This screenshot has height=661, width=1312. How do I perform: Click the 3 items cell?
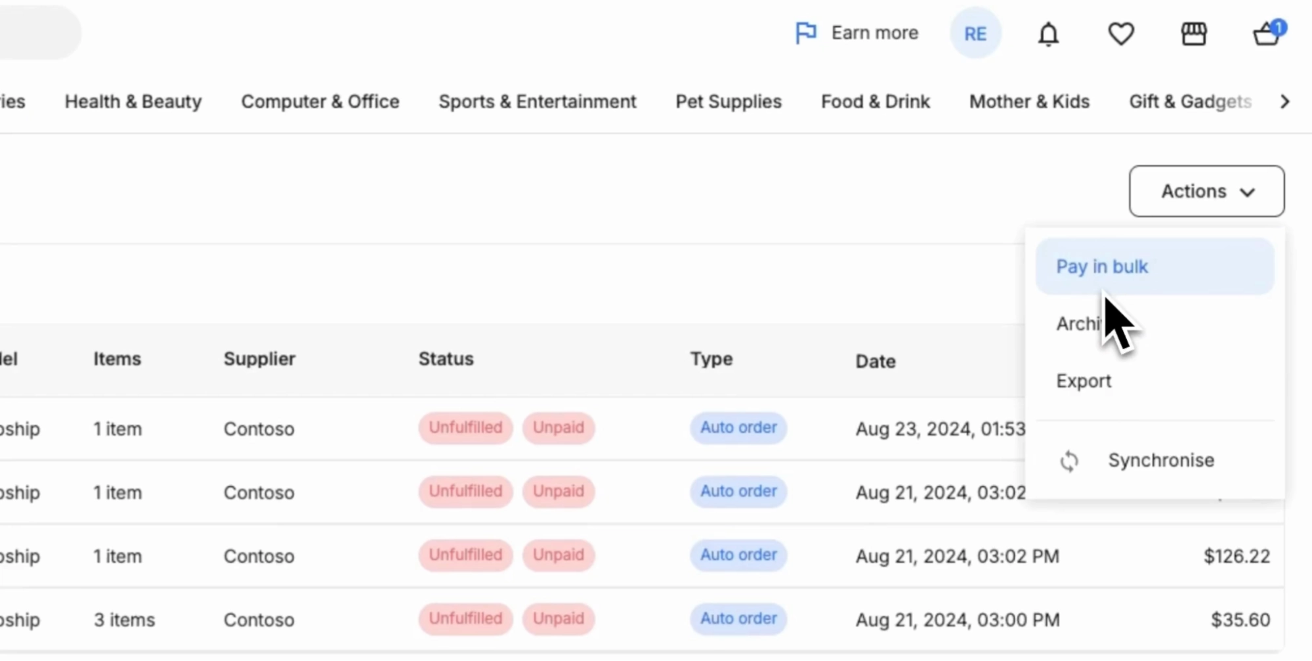[x=124, y=620]
